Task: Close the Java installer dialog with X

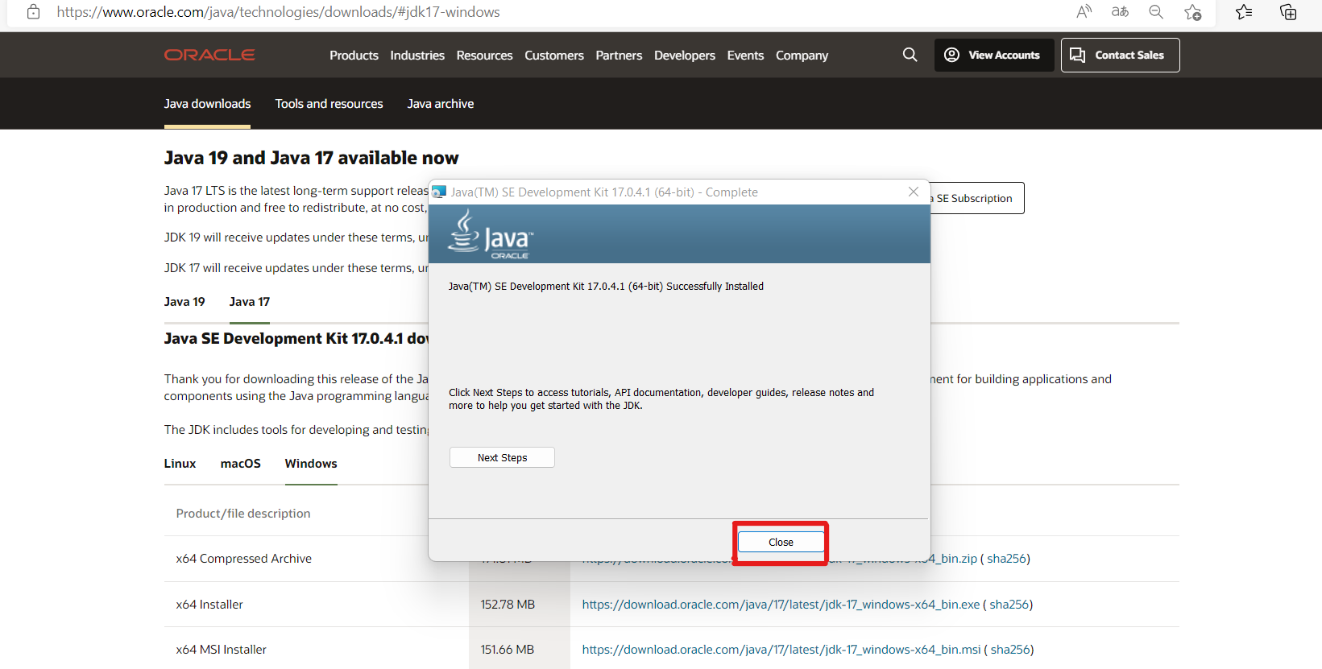Action: point(913,192)
